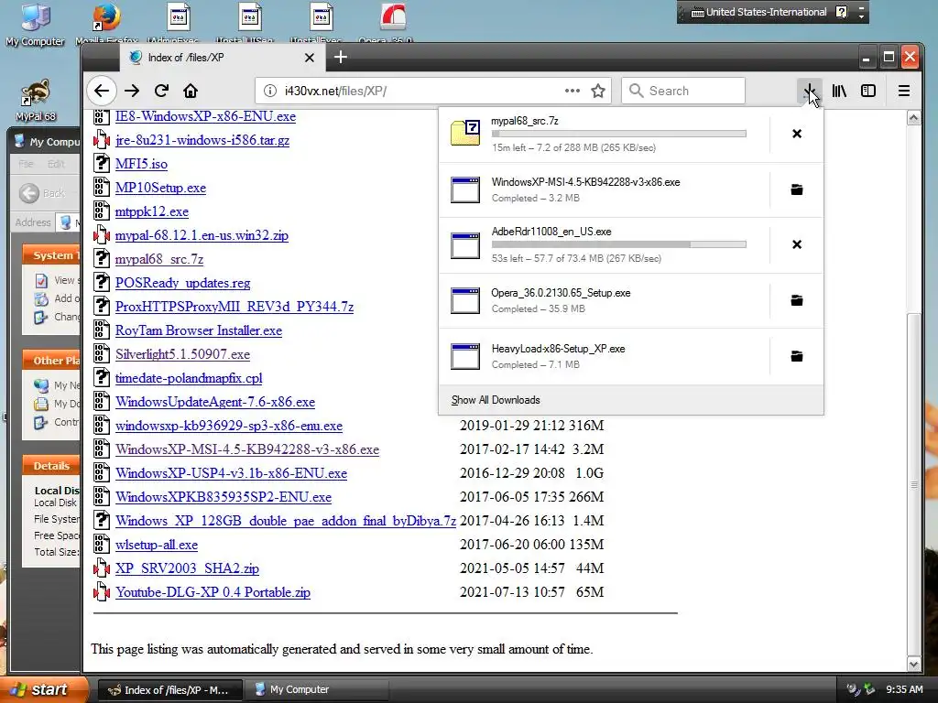This screenshot has width=938, height=703.
Task: Open the browser home page
Action: click(191, 91)
